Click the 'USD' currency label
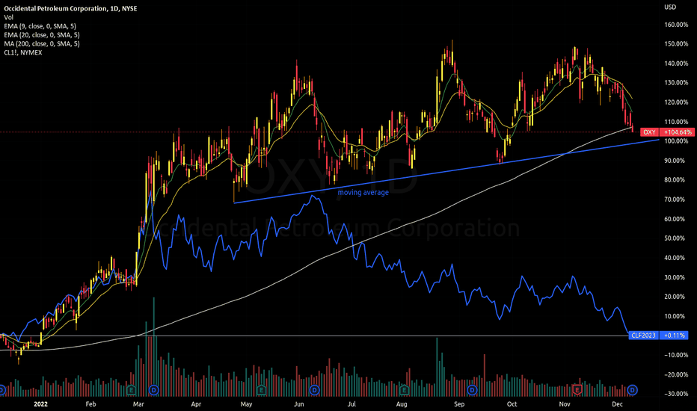 (x=670, y=7)
